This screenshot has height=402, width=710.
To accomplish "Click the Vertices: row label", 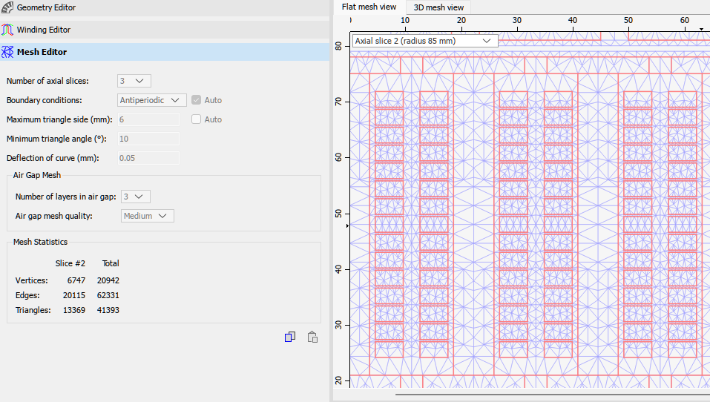I will click(32, 280).
